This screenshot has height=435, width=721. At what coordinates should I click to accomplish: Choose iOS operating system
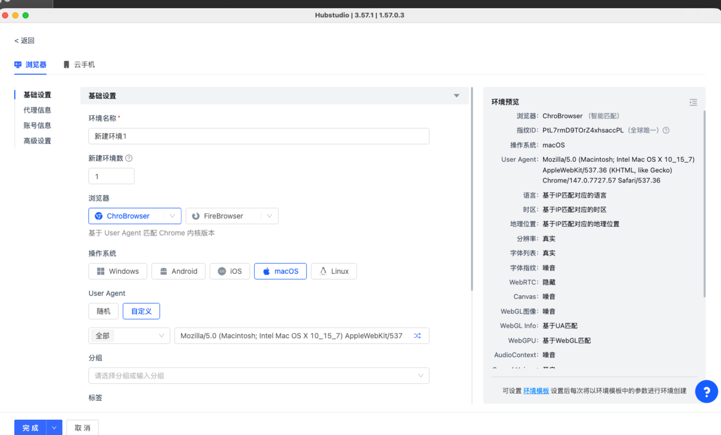(230, 271)
